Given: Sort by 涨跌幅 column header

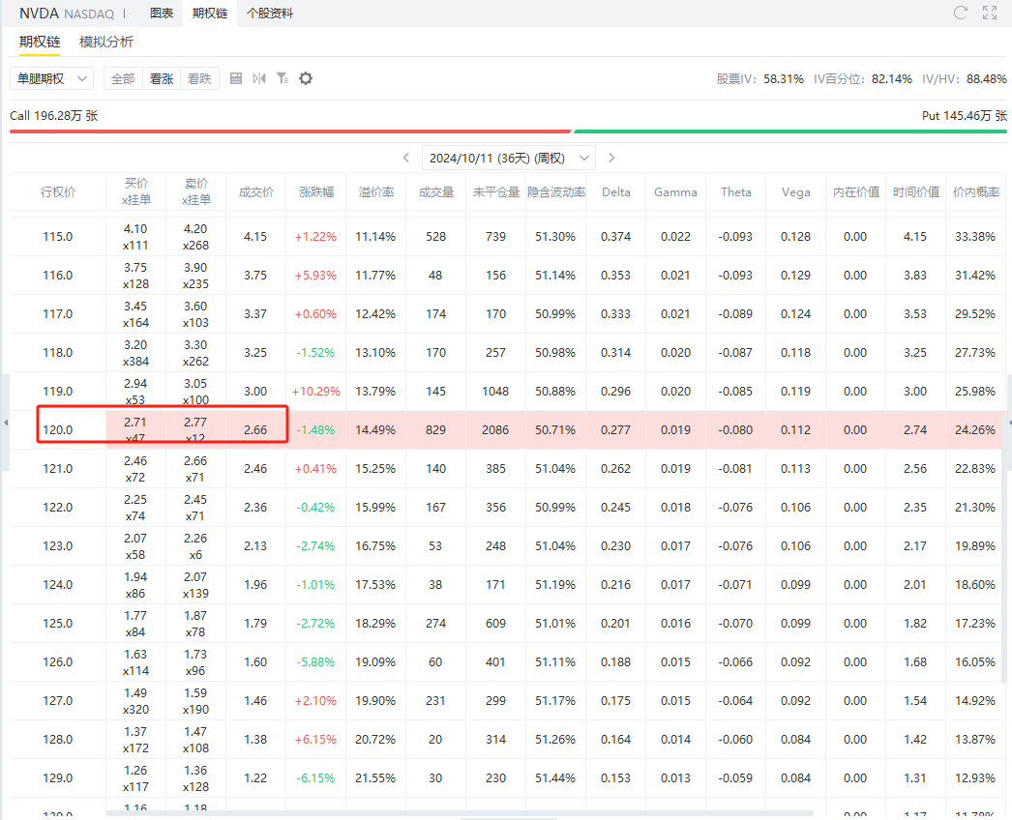Looking at the screenshot, I should [x=316, y=191].
